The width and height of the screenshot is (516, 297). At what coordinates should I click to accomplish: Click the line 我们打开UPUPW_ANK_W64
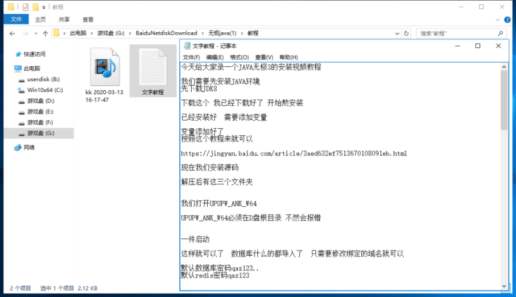point(219,204)
